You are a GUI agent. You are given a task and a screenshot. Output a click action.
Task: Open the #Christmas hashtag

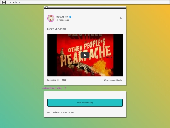coord(109,80)
